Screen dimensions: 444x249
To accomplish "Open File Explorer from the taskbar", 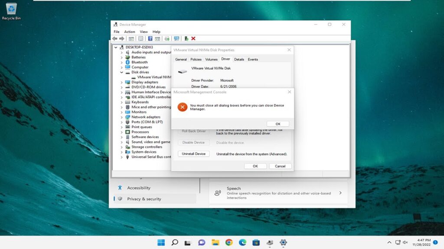I will tap(215, 242).
